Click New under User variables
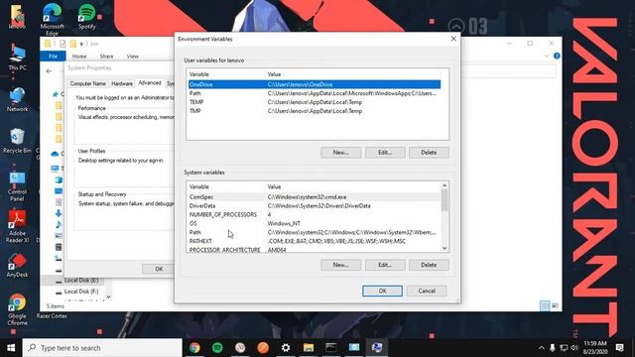Viewport: 635px width, 357px height. point(340,153)
